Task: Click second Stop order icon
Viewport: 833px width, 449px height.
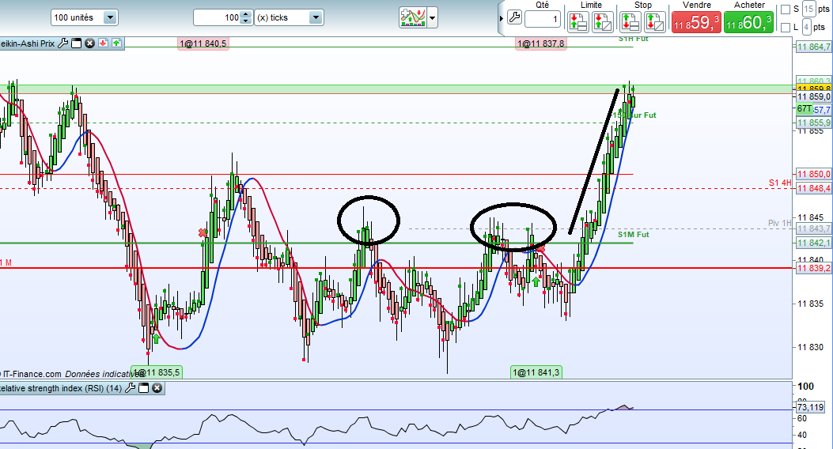Action: tap(654, 22)
